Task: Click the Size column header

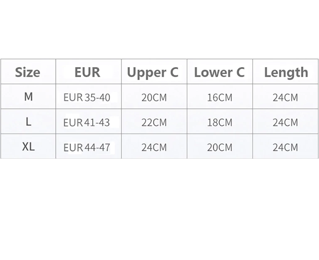Action: coord(28,72)
